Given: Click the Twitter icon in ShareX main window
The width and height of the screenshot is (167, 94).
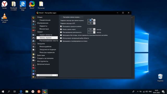Looking at the screenshot, I should pyautogui.click(x=33, y=71).
